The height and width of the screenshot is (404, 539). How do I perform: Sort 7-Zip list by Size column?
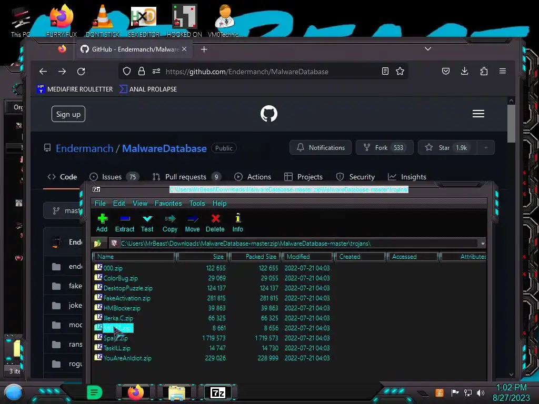[x=203, y=257]
